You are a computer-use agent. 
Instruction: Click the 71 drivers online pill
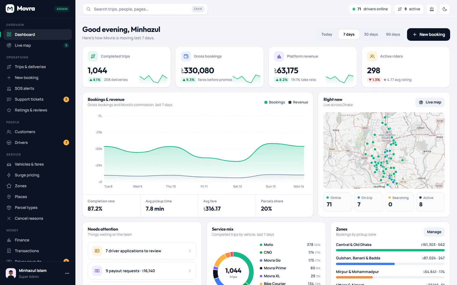(370, 9)
